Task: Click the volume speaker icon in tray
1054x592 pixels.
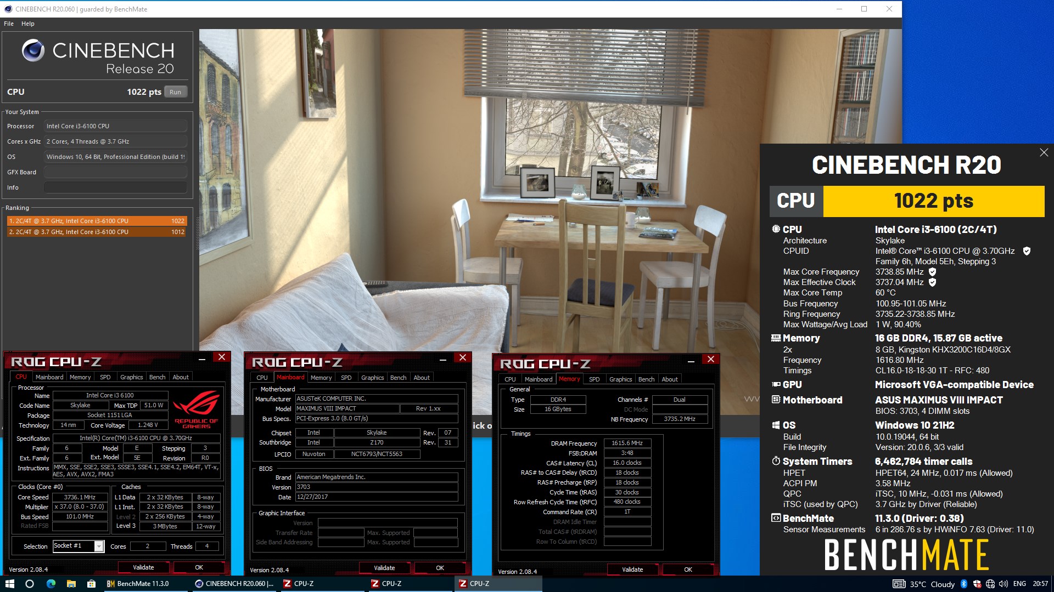Action: point(1003,584)
